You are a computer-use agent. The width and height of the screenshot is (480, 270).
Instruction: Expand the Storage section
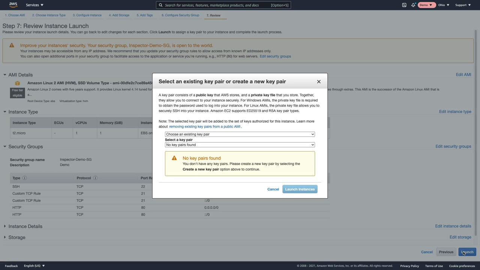coord(5,237)
